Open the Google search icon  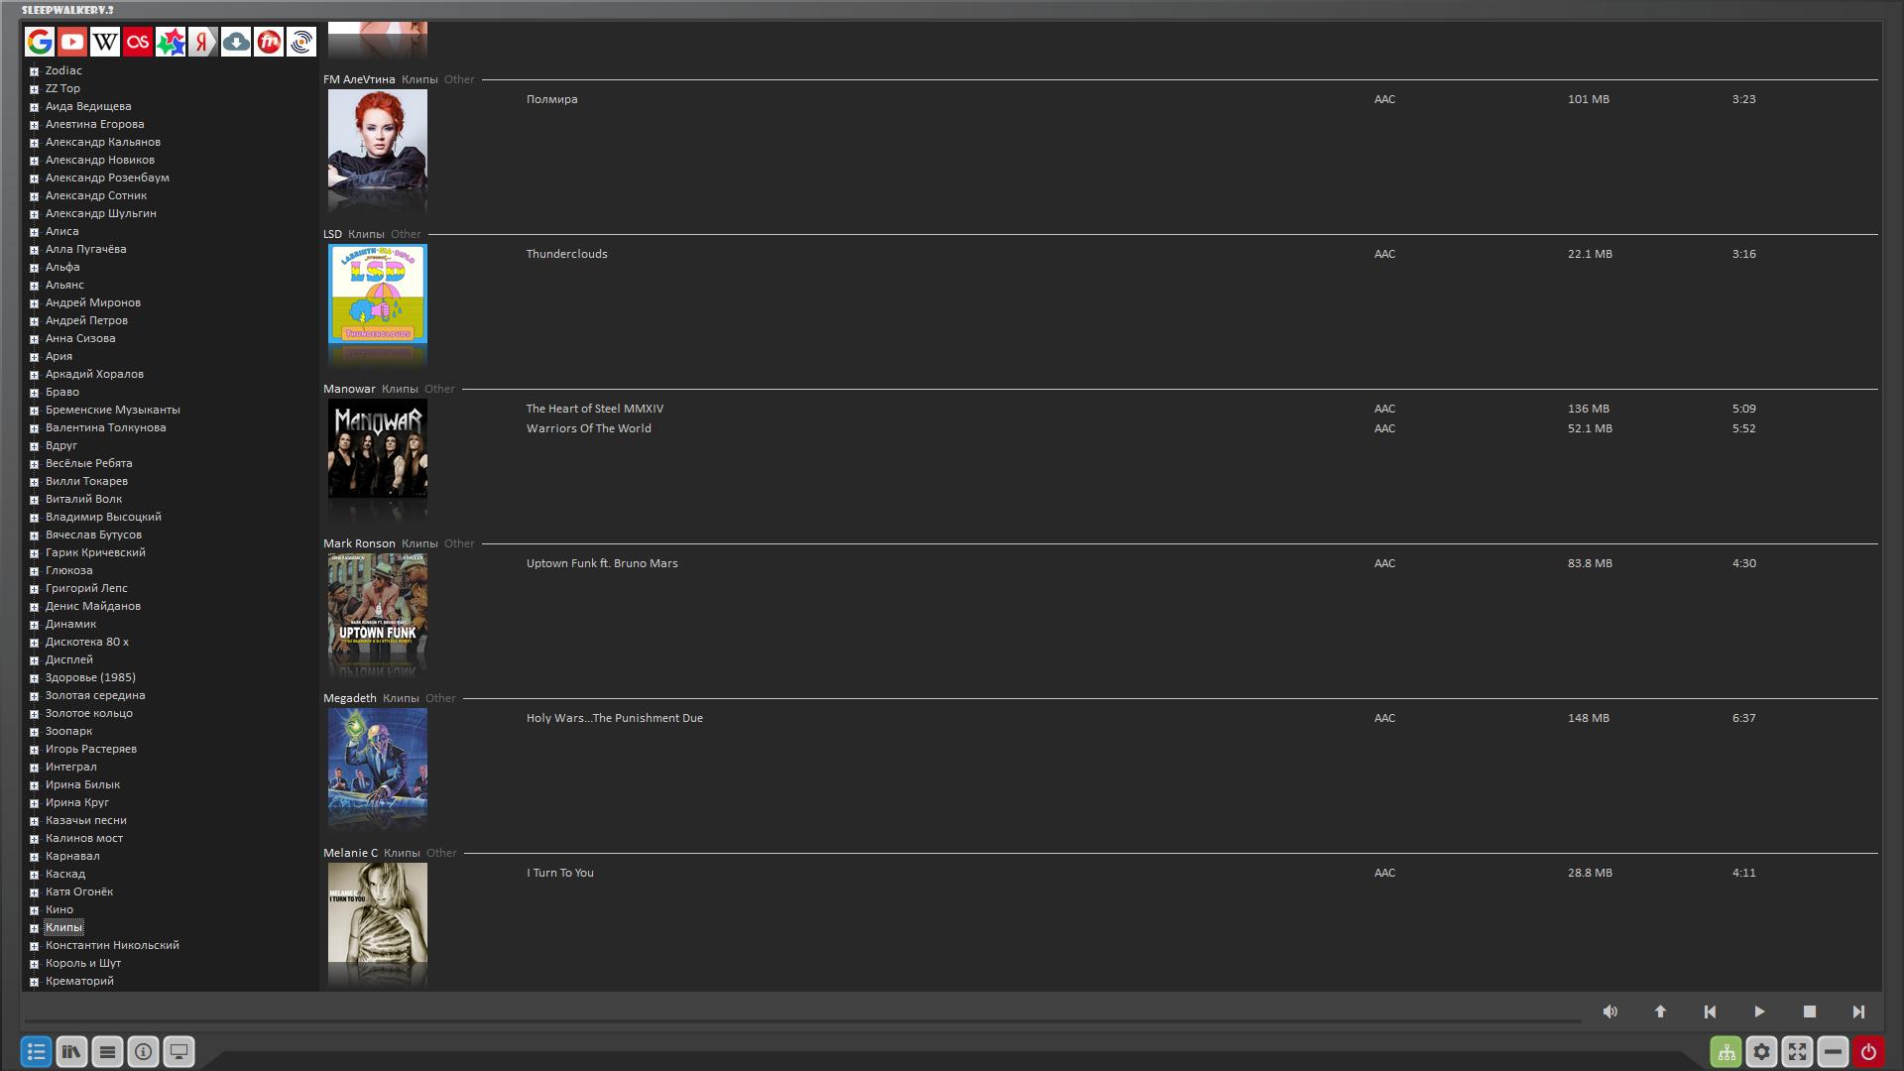[x=40, y=42]
